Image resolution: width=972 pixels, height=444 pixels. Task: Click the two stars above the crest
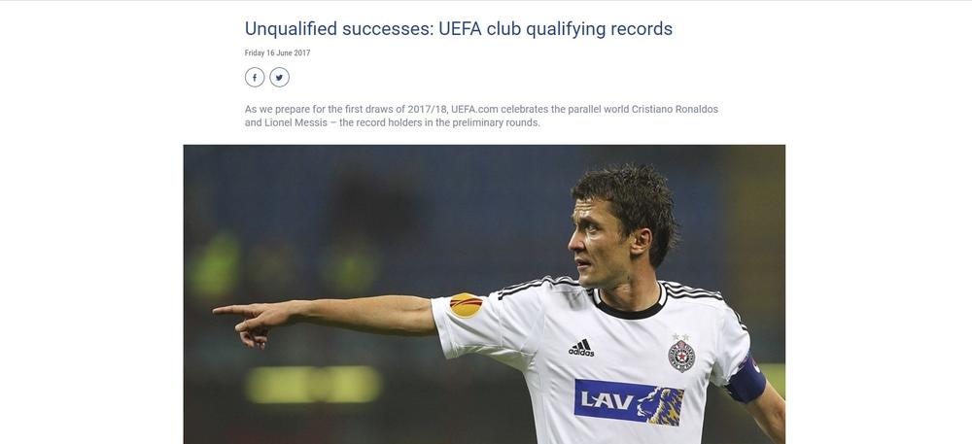tap(680, 337)
